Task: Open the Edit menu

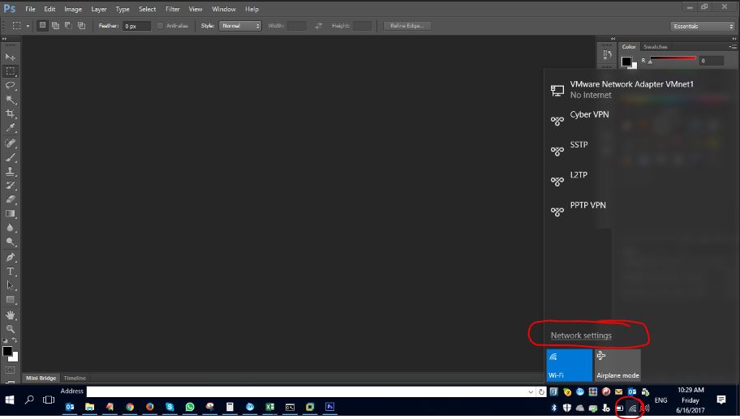Action: coord(49,9)
